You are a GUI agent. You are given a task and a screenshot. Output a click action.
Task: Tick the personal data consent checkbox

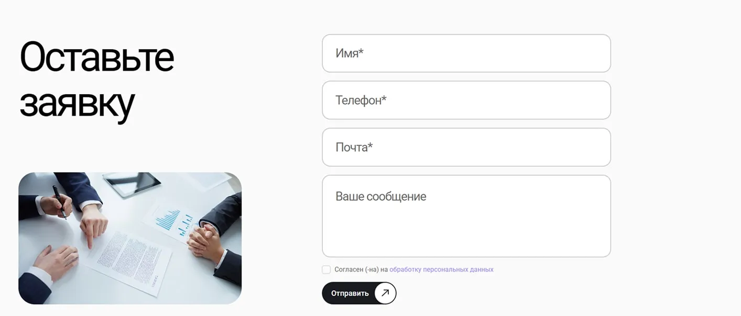(x=326, y=269)
